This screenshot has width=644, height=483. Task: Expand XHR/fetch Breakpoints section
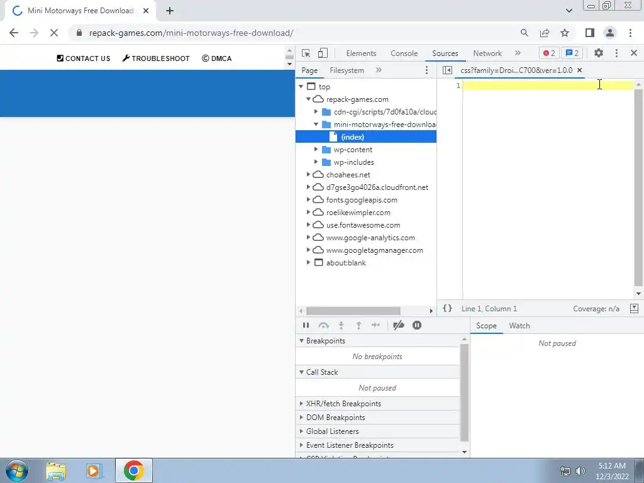pyautogui.click(x=377, y=404)
